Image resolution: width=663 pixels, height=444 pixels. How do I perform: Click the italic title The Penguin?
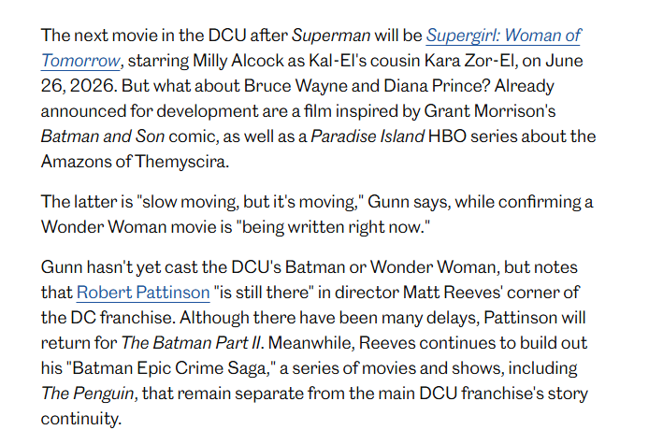(89, 394)
